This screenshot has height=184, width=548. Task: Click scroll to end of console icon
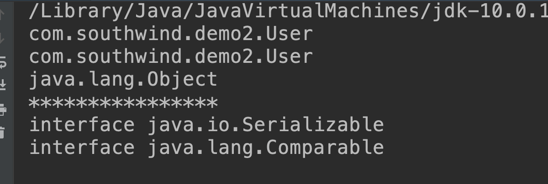tap(2, 85)
